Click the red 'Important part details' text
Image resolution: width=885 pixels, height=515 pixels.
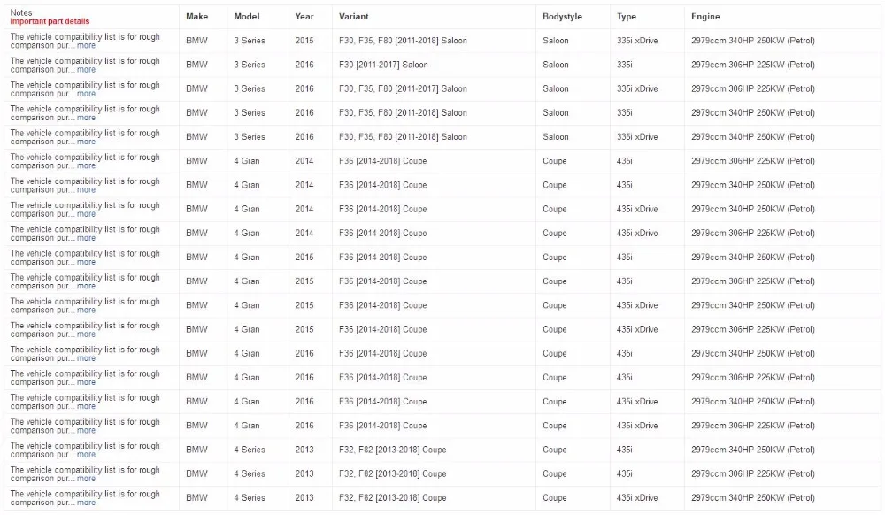(50, 21)
